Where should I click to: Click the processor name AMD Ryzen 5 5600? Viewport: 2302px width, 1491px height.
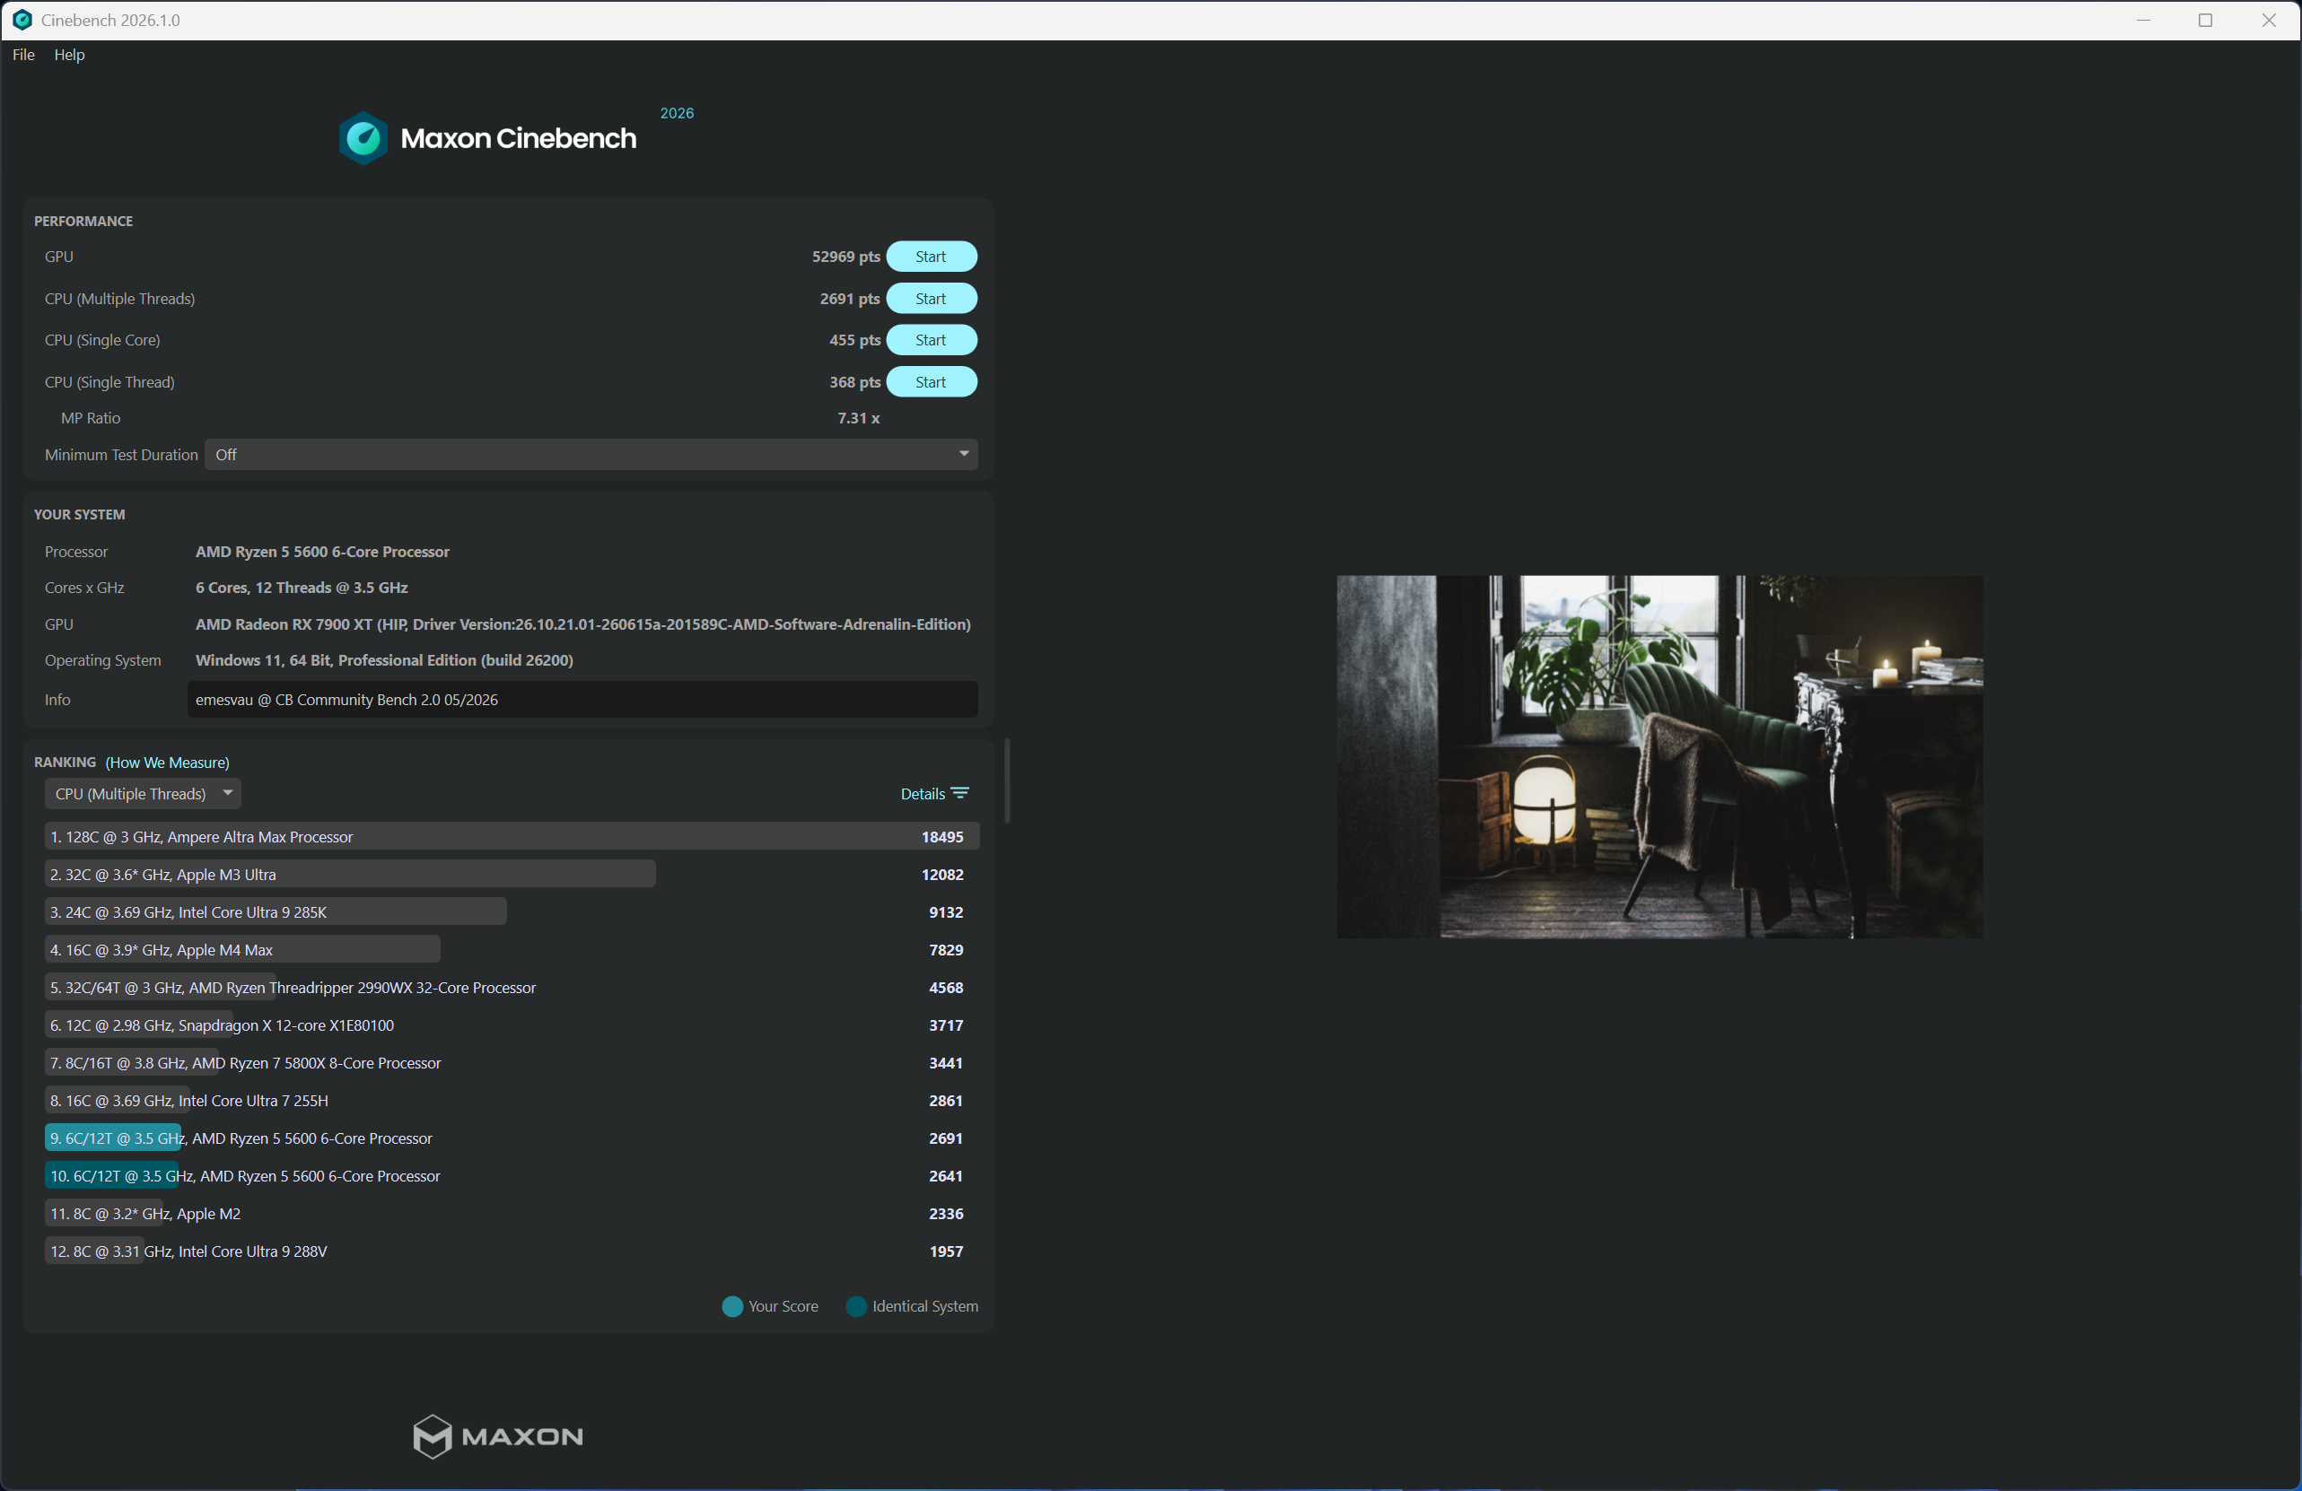tap(322, 552)
